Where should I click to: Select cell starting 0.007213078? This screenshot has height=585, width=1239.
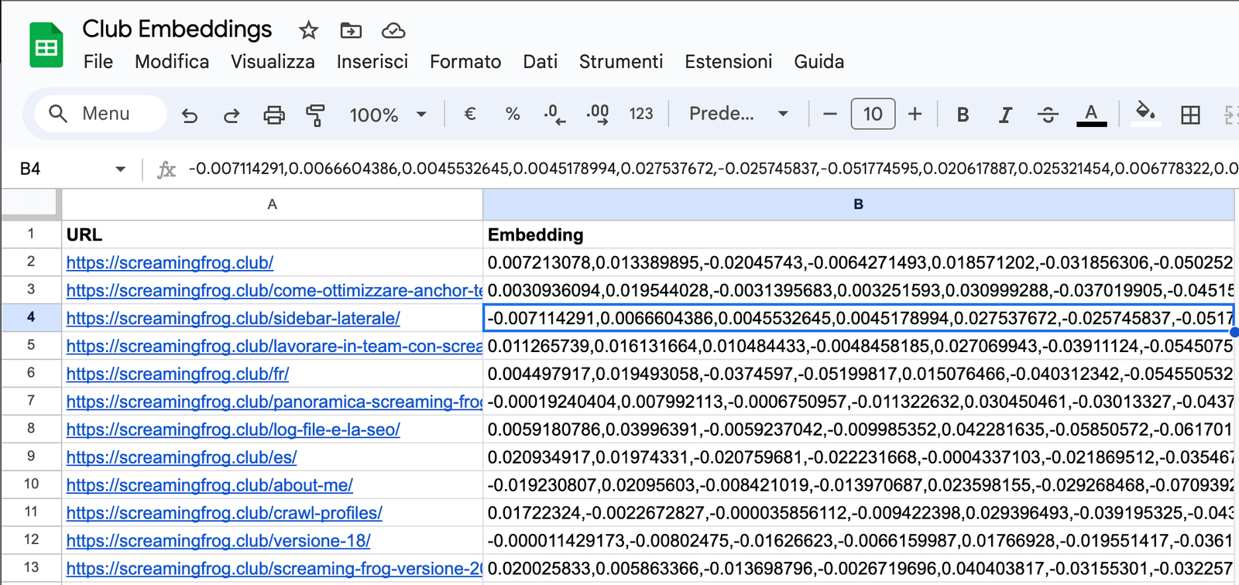[858, 262]
